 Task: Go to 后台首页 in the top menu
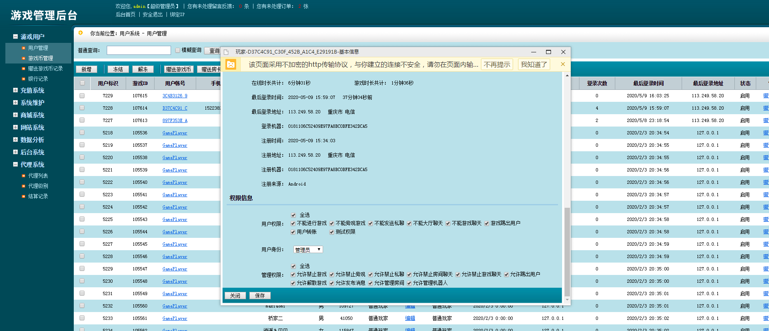(x=125, y=14)
